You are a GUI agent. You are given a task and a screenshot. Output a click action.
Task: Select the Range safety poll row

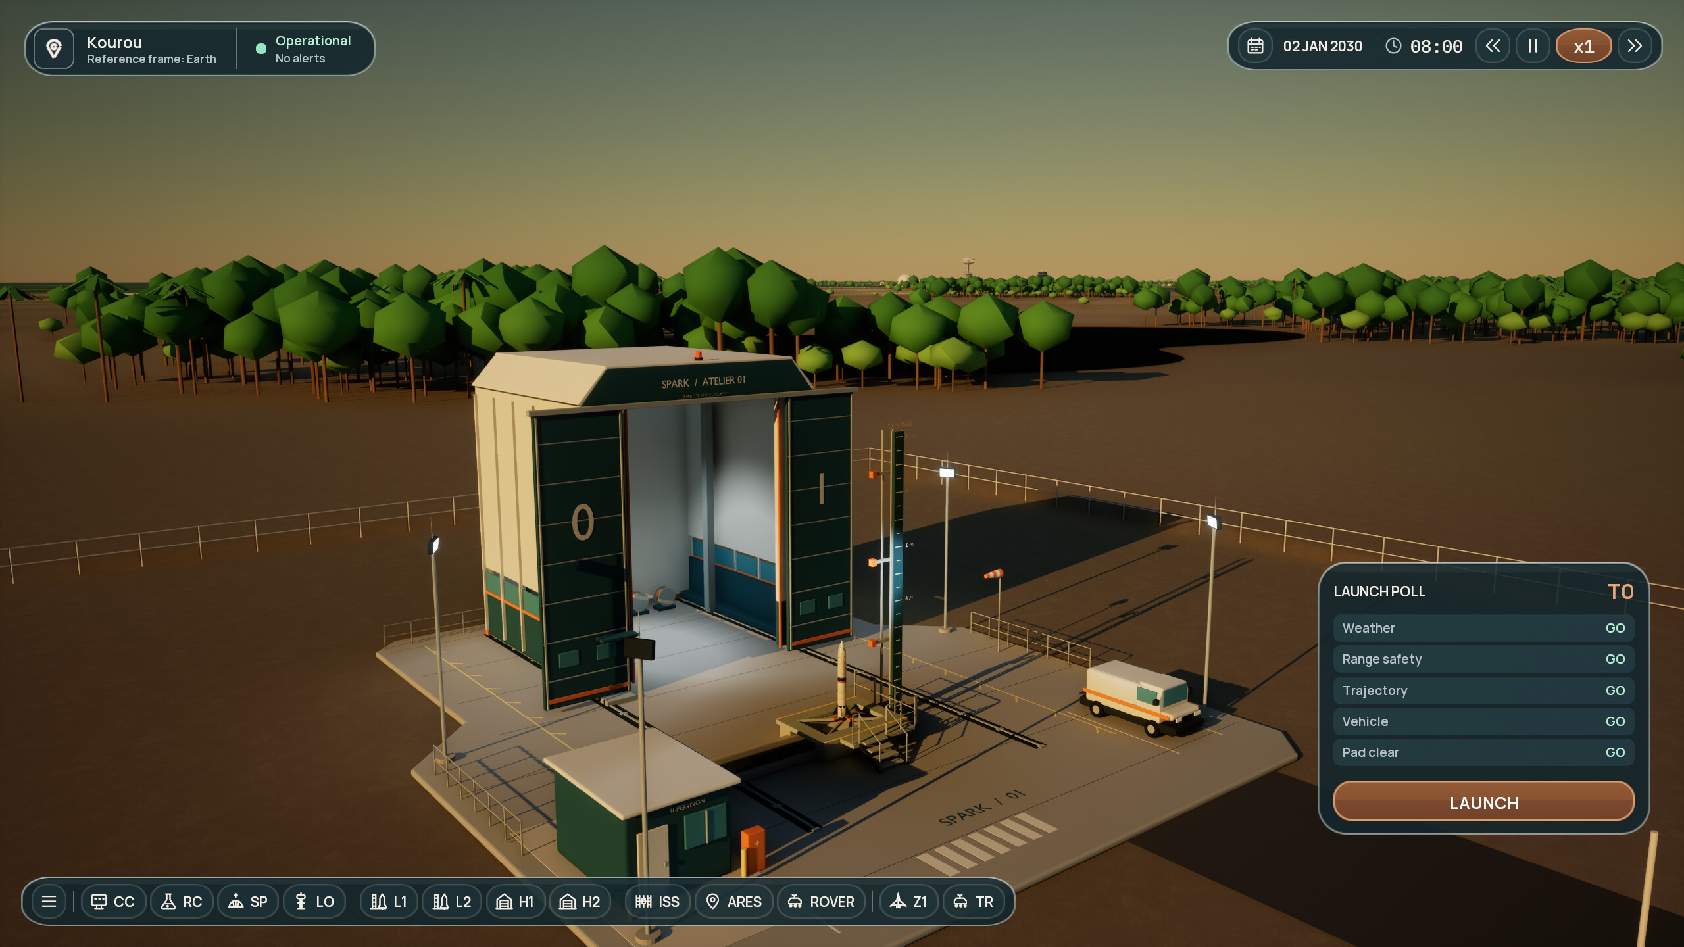click(x=1483, y=659)
